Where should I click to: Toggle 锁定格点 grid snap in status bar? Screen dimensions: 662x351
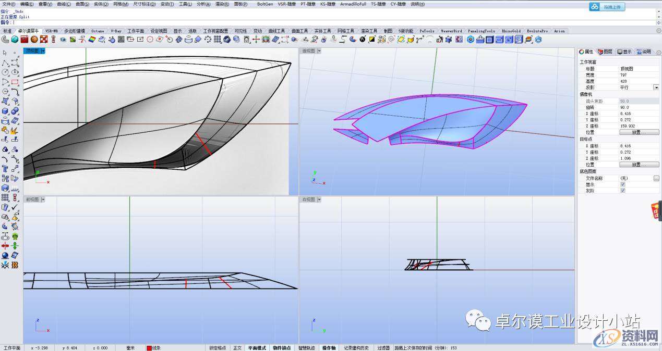(218, 347)
